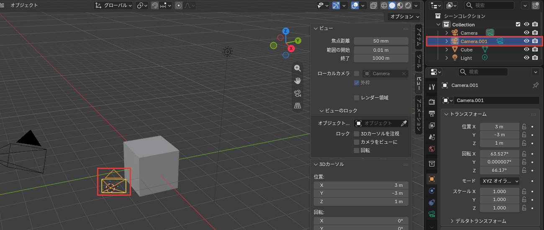
Task: Switch to solid viewport shading
Action: click(392, 5)
